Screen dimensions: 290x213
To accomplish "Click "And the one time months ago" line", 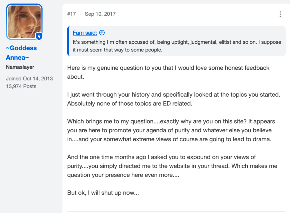I will click(x=162, y=157).
